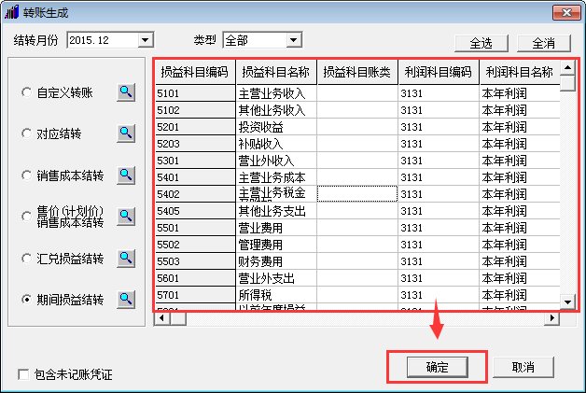The width and height of the screenshot is (586, 393).
Task: Open magnifier beside 售价(计划价)销售成本结转
Action: click(126, 217)
